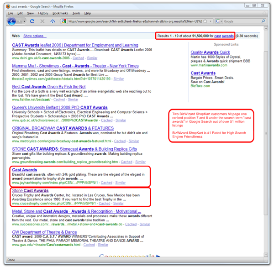274x267 pixels.
Task: Open the Help menu
Action: tap(88, 13)
